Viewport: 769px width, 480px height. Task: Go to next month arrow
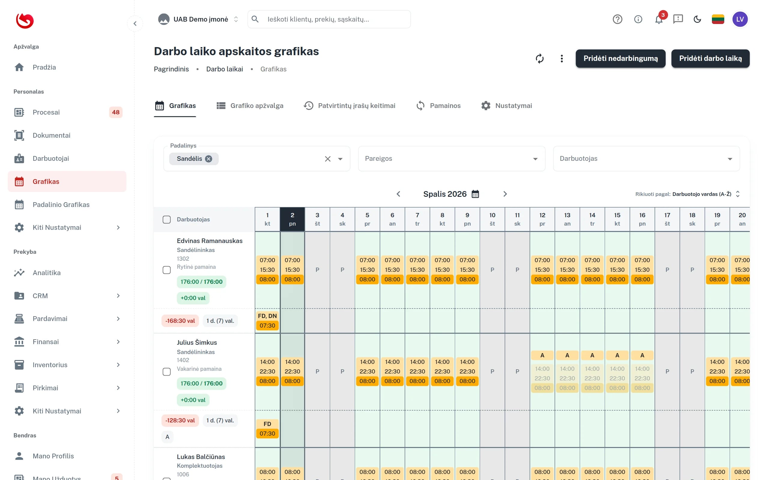tap(505, 194)
